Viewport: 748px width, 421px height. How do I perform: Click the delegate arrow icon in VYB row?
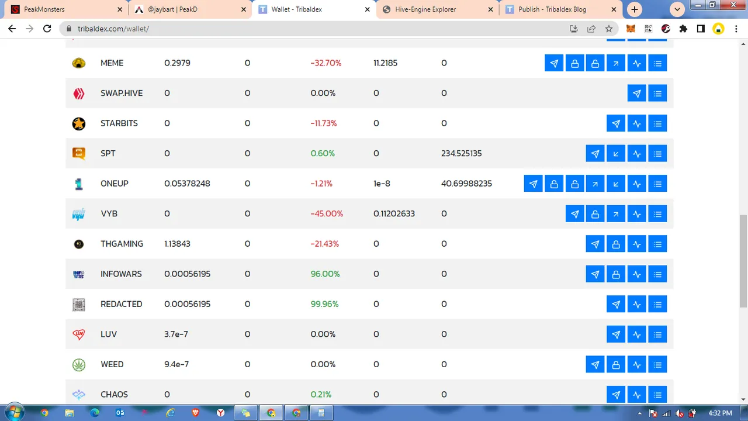click(x=616, y=214)
